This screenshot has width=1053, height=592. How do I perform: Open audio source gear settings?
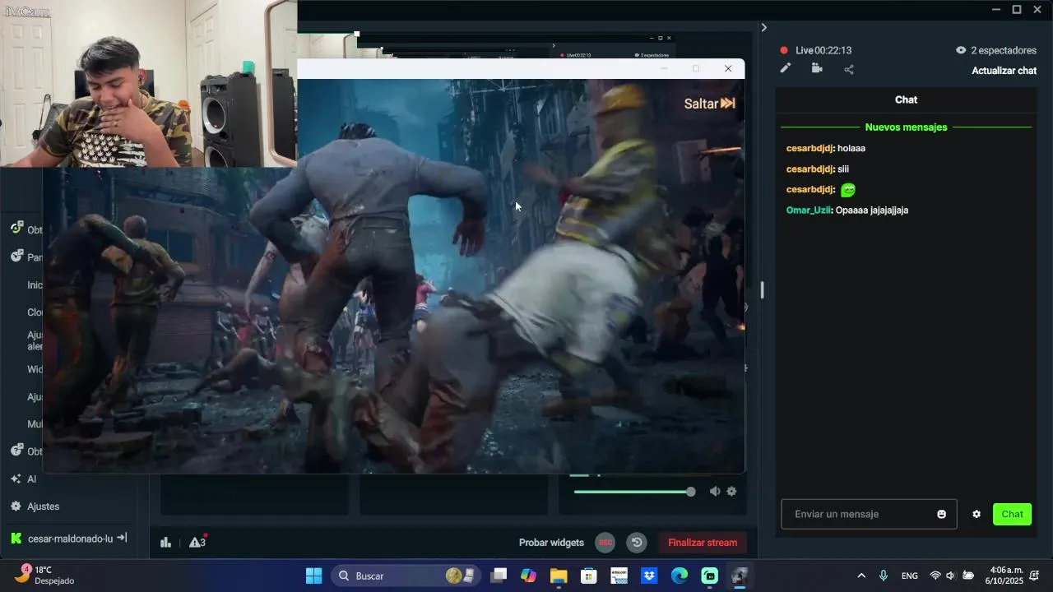tap(731, 492)
